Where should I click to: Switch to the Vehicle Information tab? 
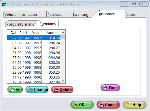pos(25,14)
